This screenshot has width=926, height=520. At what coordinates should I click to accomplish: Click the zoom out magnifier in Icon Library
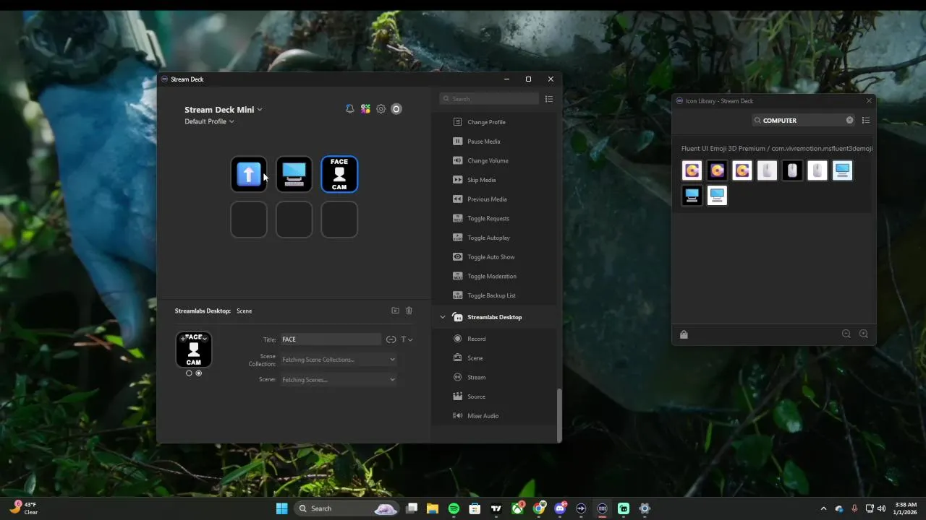coord(846,334)
